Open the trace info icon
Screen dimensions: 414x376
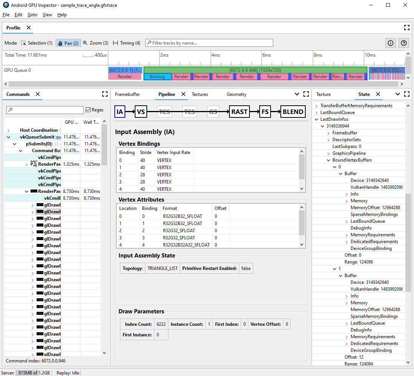point(390,43)
